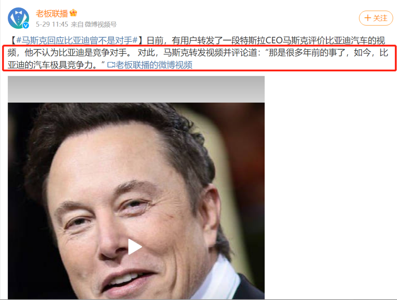Click the Musk video thumbnail image
The height and width of the screenshot is (300, 397).
coord(136,200)
